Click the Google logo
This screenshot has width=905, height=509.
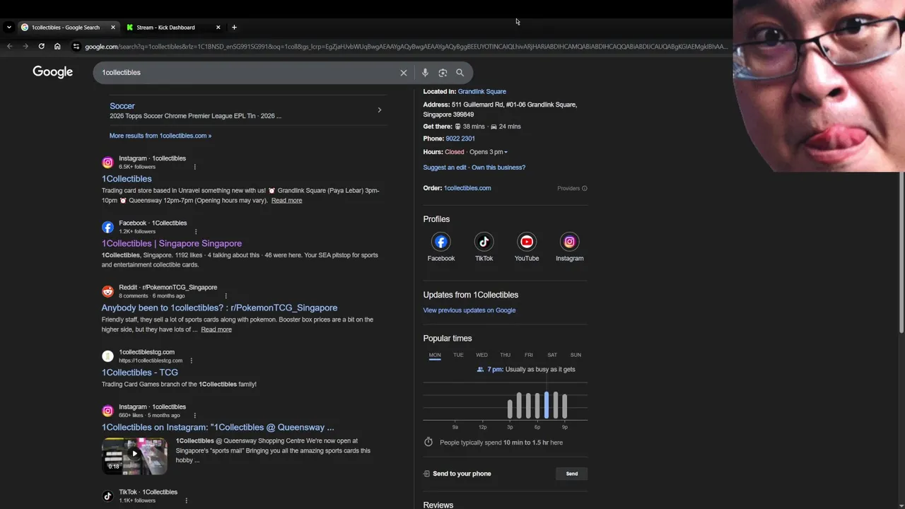pyautogui.click(x=52, y=72)
